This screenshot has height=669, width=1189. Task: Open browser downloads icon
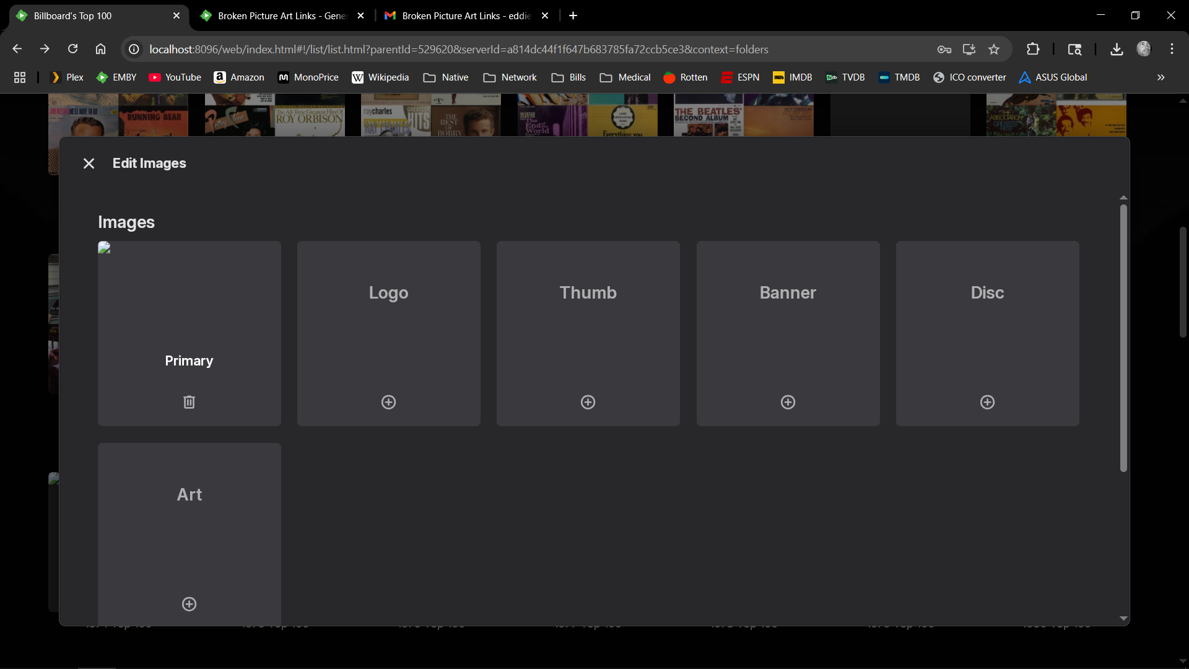coord(1117,50)
